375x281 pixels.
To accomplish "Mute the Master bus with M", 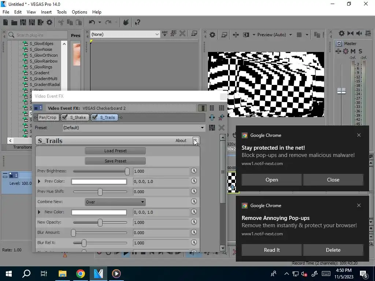I will pos(353,51).
